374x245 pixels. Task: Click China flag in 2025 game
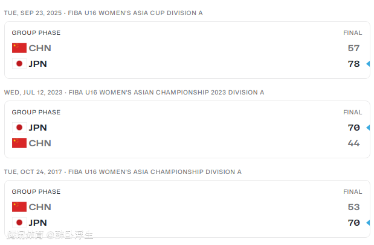tap(19, 48)
